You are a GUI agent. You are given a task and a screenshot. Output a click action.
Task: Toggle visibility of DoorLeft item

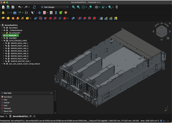click(x=4, y=36)
